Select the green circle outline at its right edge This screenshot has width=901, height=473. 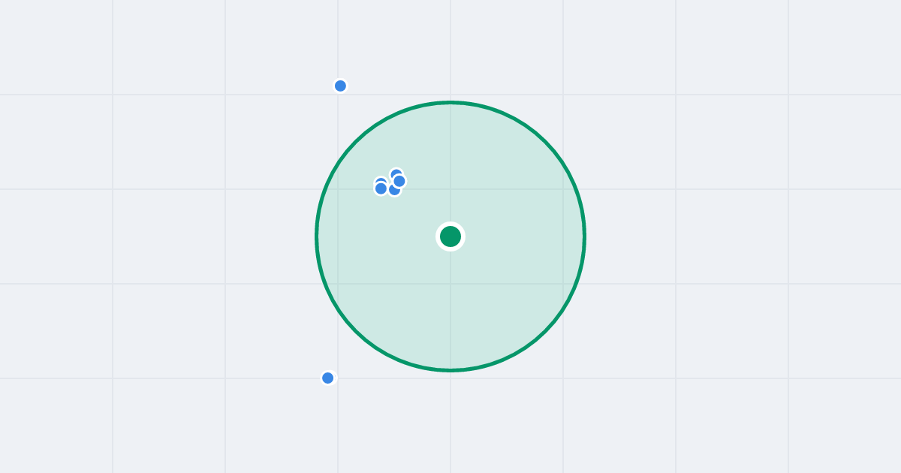584,236
